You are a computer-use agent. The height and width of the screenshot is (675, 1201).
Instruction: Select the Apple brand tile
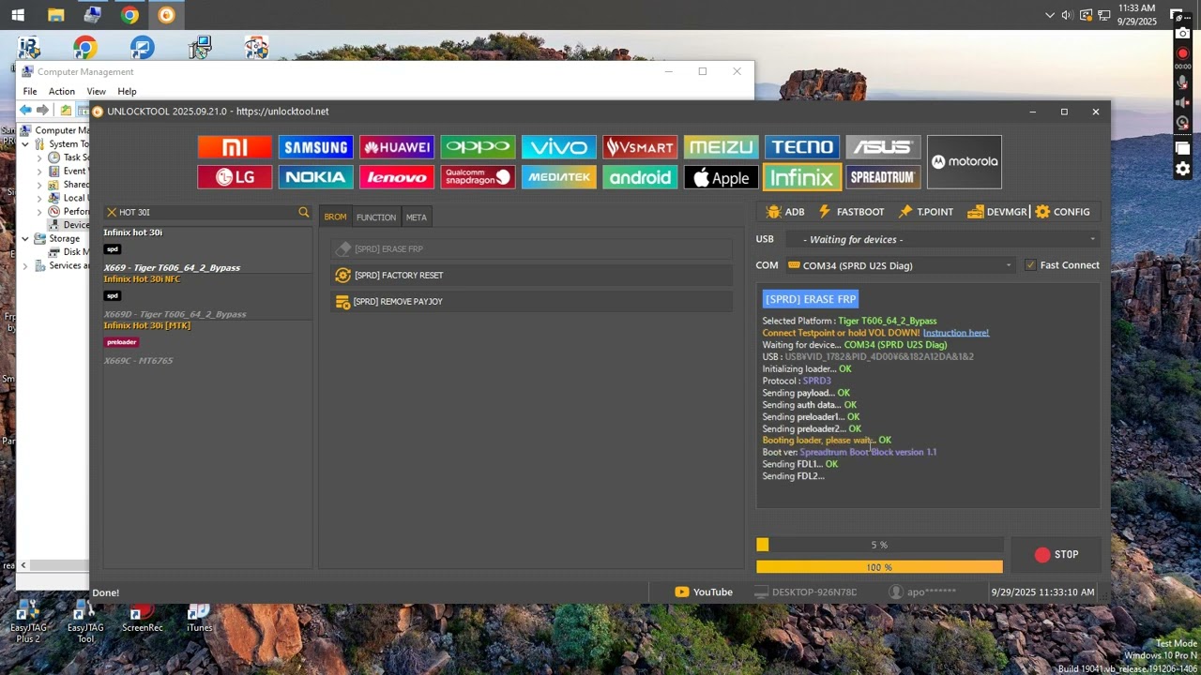coord(721,177)
